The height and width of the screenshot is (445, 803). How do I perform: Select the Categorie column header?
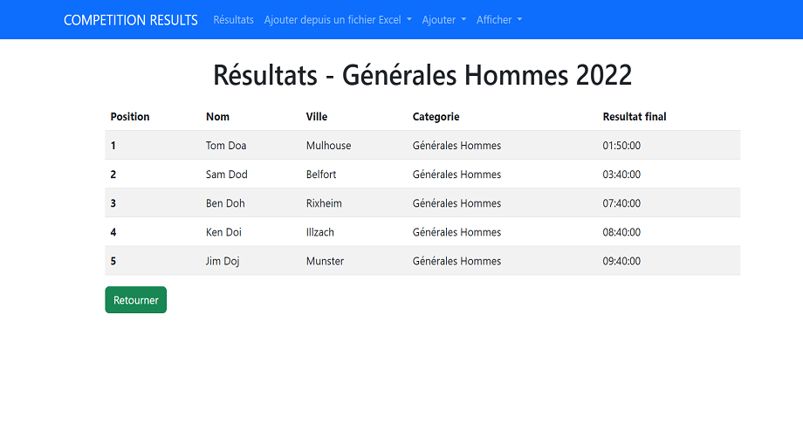[436, 117]
